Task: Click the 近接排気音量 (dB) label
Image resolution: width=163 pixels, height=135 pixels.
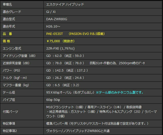Action: tap(16, 63)
